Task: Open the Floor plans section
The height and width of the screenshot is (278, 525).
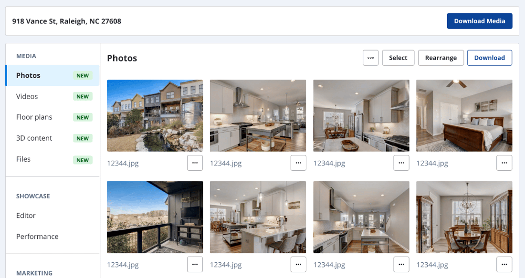Action: click(x=52, y=117)
